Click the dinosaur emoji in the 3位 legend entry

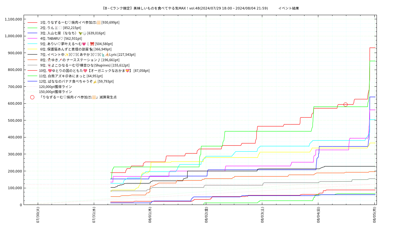coord(80,33)
